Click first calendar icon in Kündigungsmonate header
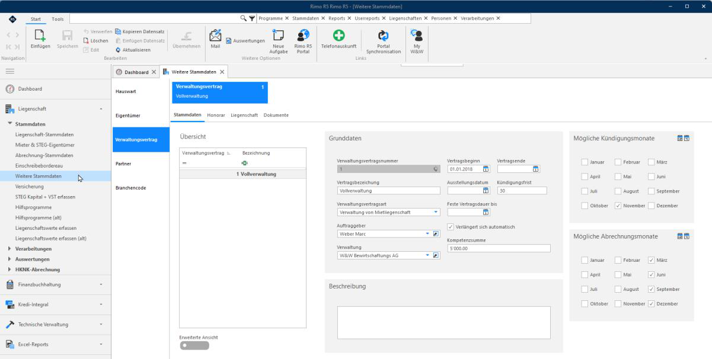 point(680,138)
